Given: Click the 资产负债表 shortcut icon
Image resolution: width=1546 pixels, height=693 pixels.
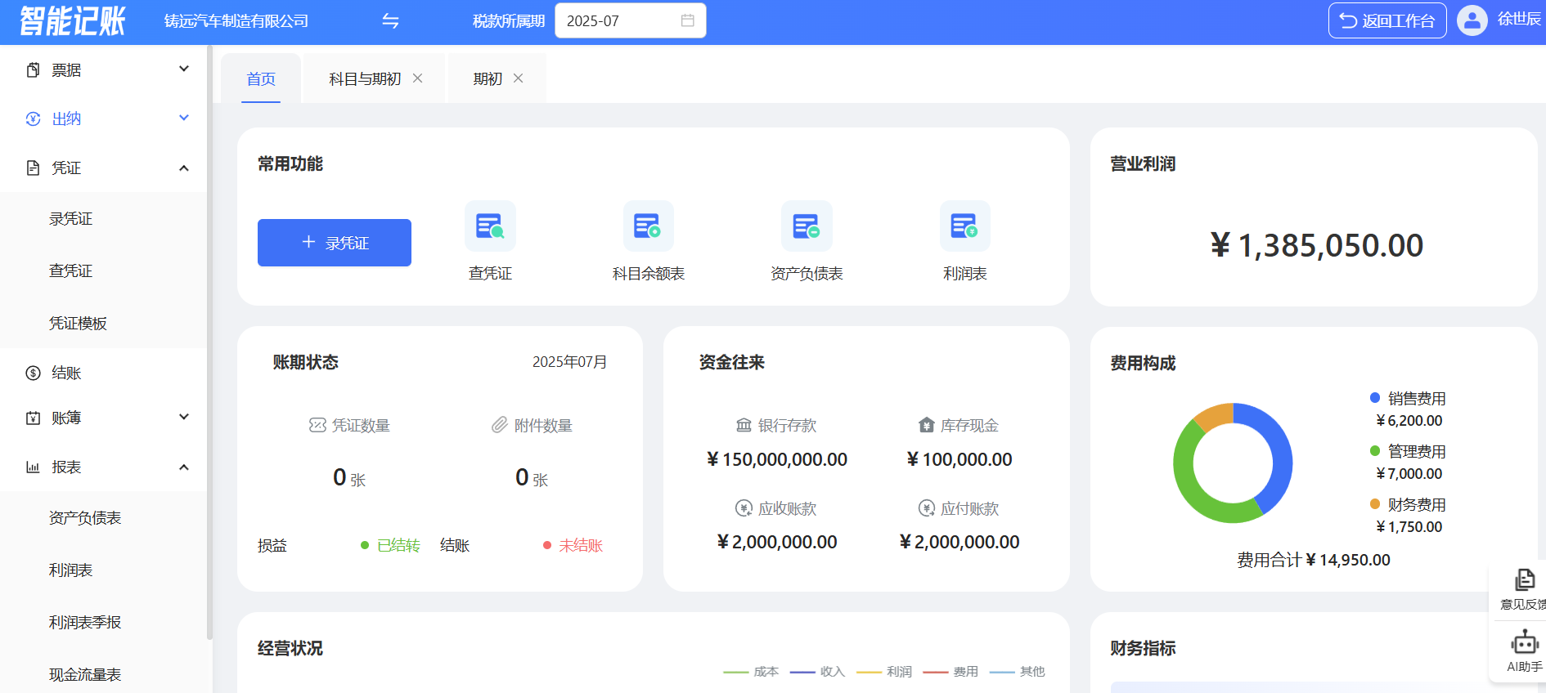Looking at the screenshot, I should 807,226.
